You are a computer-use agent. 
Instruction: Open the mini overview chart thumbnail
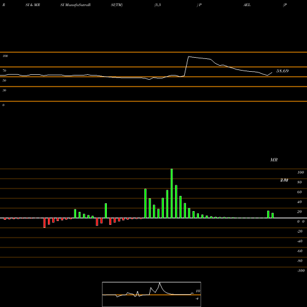(152, 294)
